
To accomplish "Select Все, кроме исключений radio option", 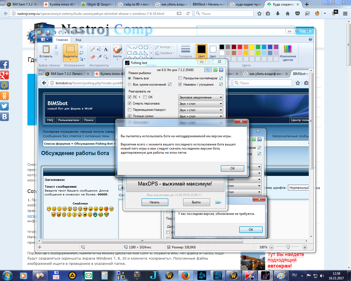I will (130, 85).
